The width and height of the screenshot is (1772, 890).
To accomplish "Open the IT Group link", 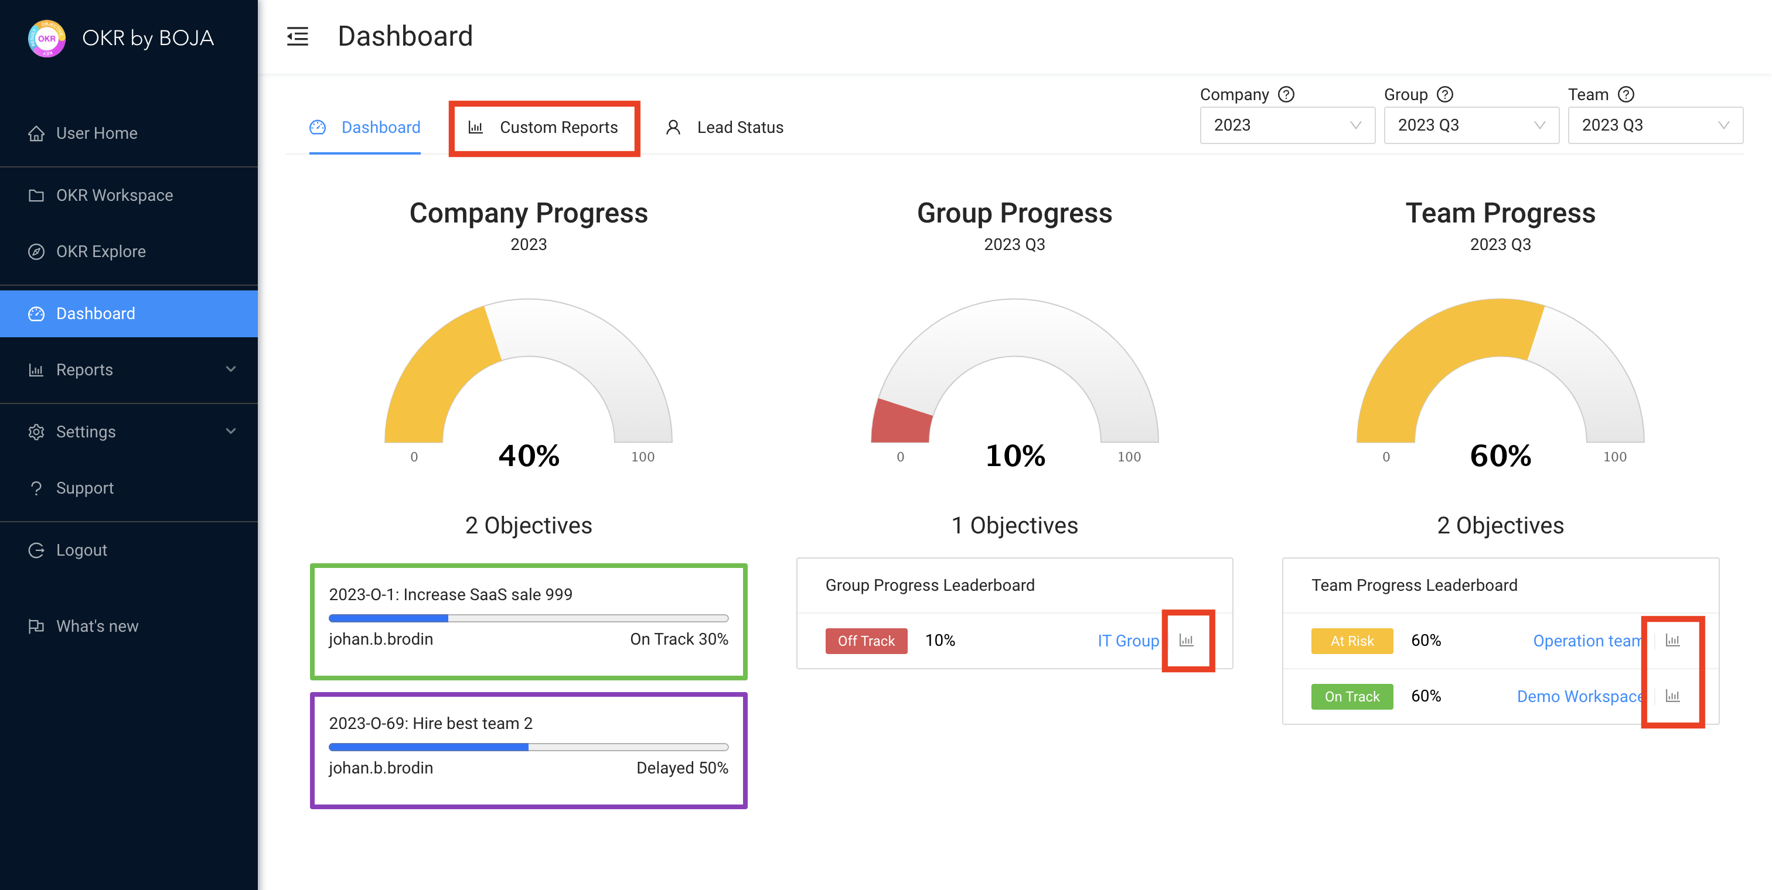I will coord(1127,641).
